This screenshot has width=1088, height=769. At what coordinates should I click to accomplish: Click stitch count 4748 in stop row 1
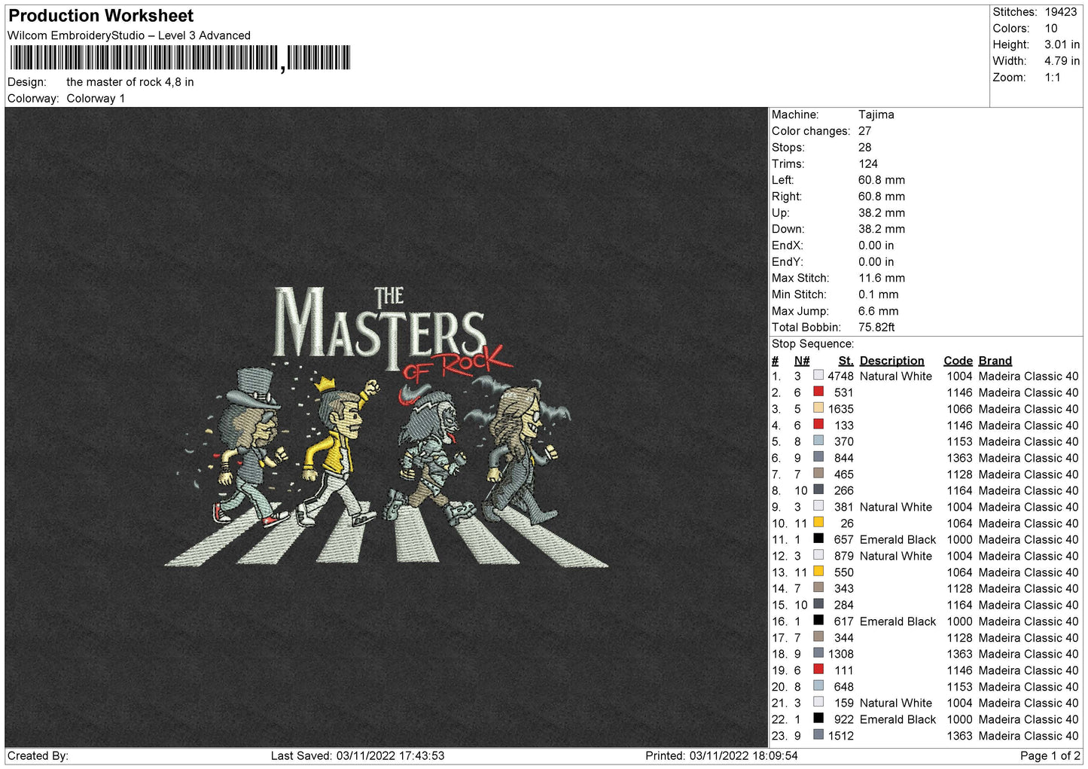coord(840,376)
